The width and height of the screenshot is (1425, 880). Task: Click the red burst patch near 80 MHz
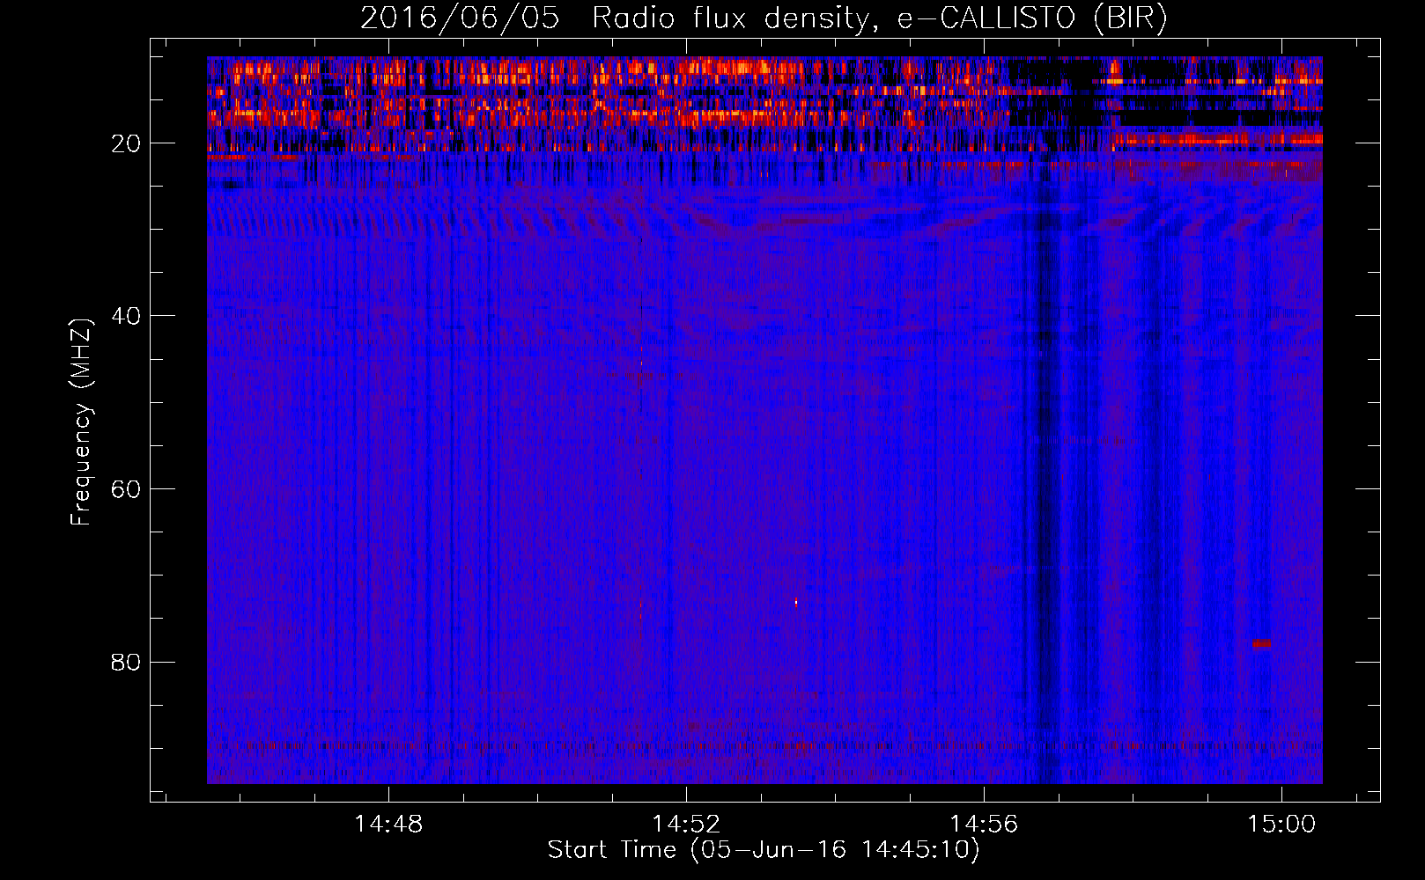pyautogui.click(x=1261, y=643)
